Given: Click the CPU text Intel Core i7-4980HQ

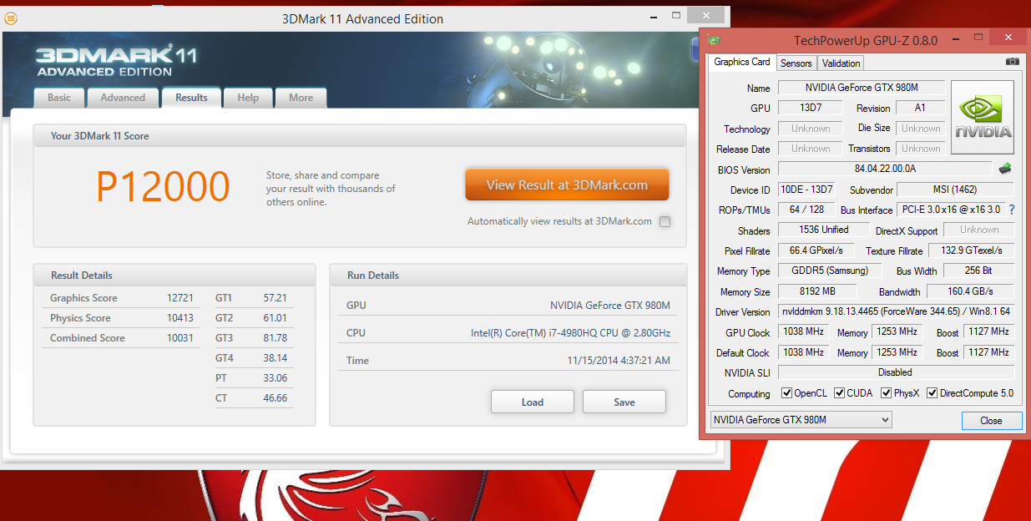Looking at the screenshot, I should pyautogui.click(x=570, y=333).
